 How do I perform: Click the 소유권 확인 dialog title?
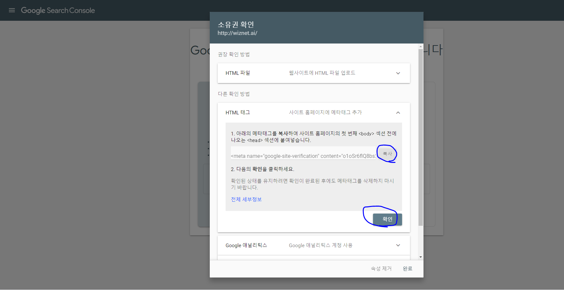pos(236,24)
